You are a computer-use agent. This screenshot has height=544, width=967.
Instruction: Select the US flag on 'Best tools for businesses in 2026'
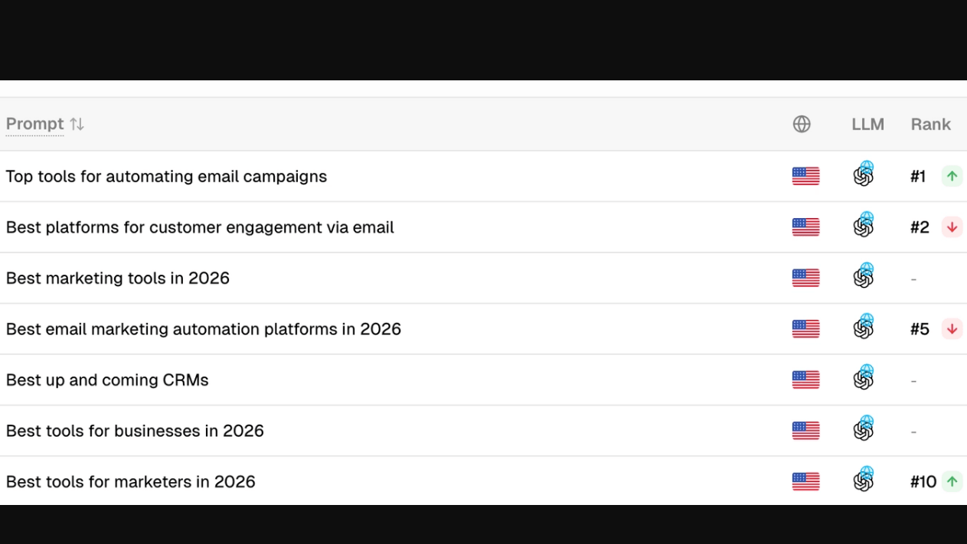click(805, 430)
